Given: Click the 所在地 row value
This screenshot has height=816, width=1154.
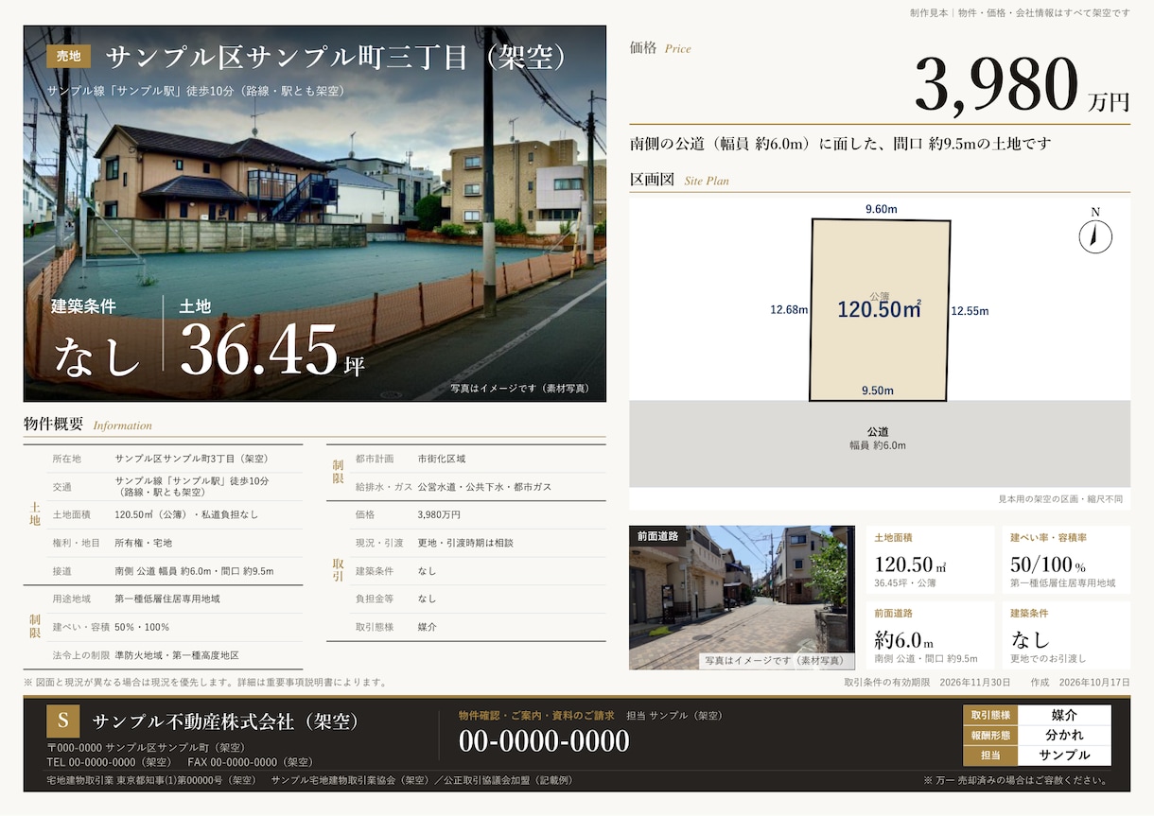Looking at the screenshot, I should [192, 459].
